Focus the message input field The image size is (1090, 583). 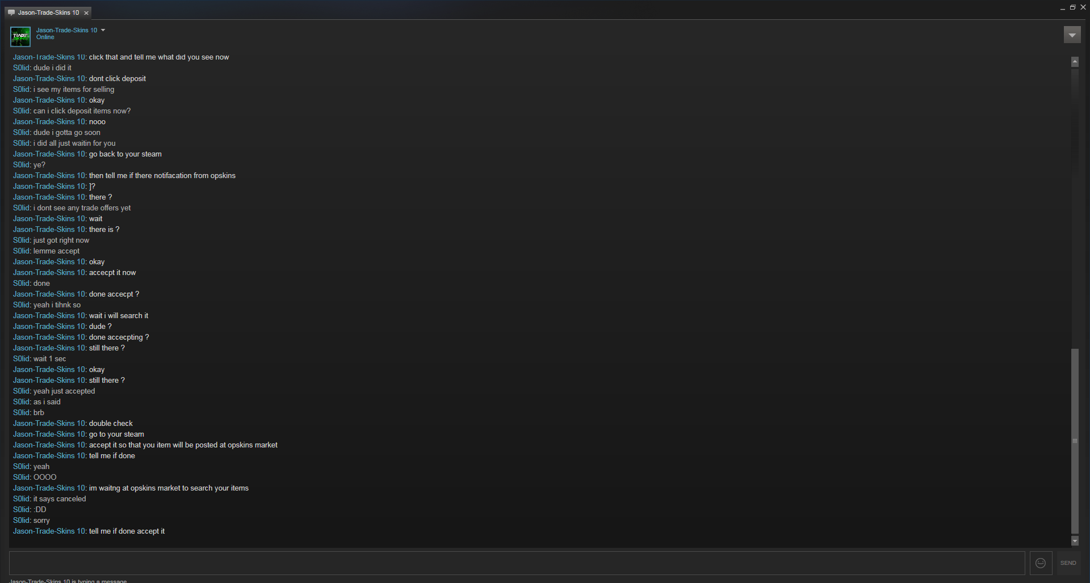point(517,563)
